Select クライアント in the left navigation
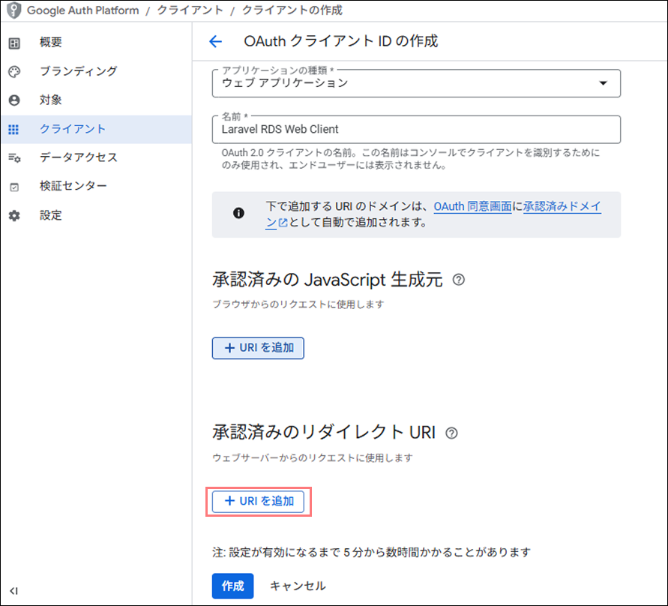This screenshot has height=606, width=668. click(x=73, y=129)
